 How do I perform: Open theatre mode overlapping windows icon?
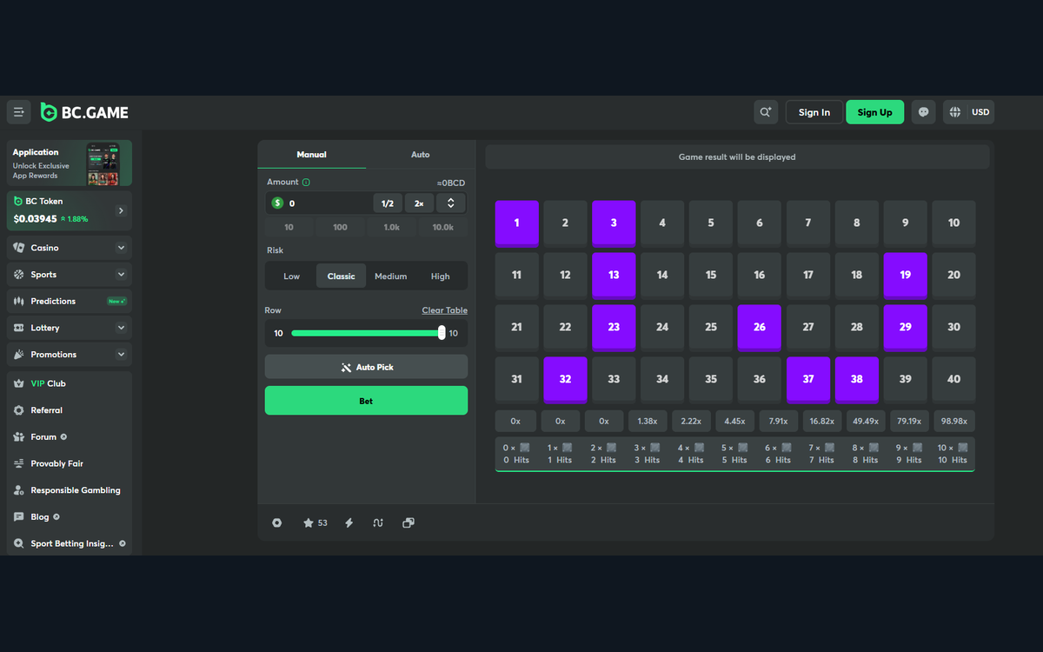409,522
